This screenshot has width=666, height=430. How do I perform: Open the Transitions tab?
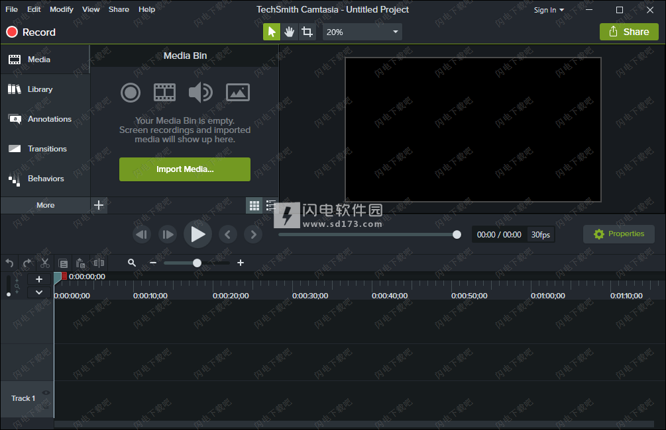tap(46, 148)
